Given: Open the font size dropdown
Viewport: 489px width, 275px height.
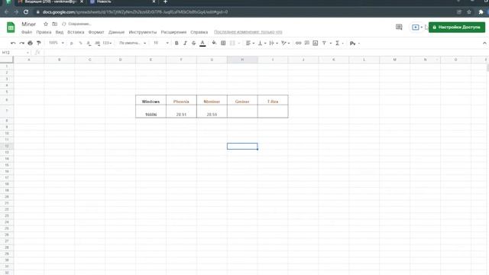Looking at the screenshot, I should 161,43.
